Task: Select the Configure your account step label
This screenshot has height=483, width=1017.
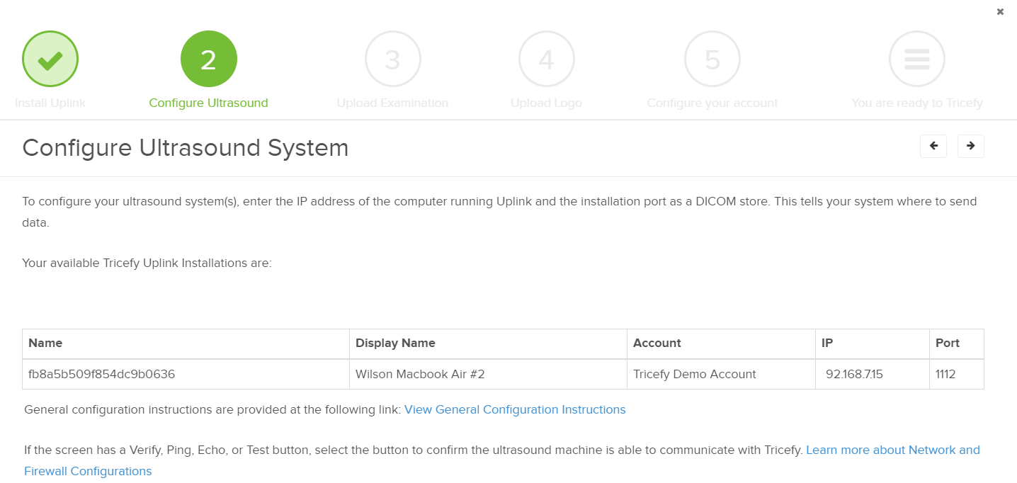Action: (x=712, y=103)
